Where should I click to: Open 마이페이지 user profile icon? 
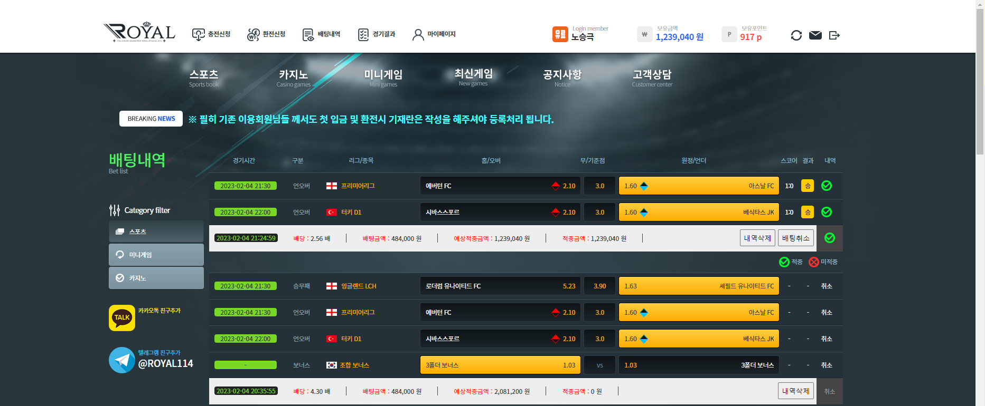pyautogui.click(x=418, y=35)
